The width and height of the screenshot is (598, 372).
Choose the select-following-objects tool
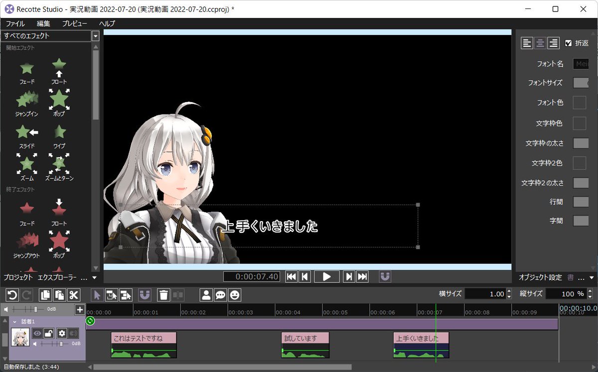pos(111,295)
